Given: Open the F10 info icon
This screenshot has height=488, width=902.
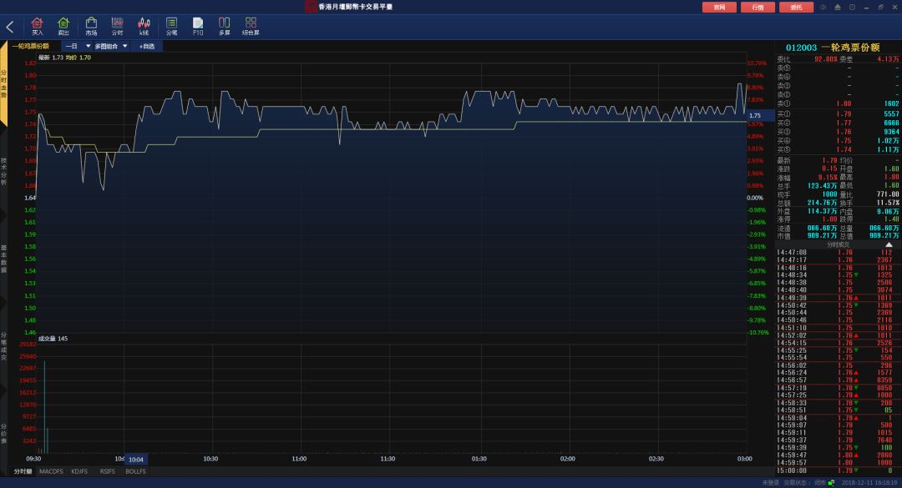Looking at the screenshot, I should tap(198, 27).
